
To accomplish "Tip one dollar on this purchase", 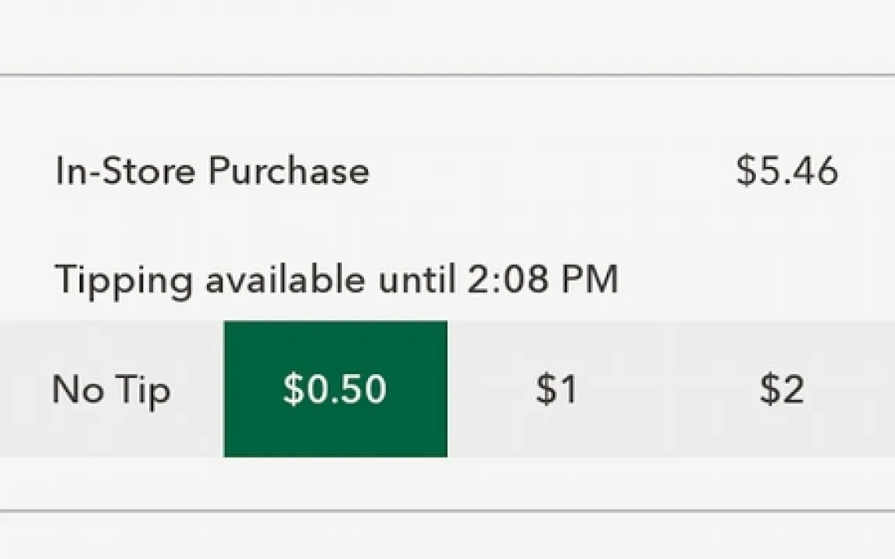I will point(557,389).
